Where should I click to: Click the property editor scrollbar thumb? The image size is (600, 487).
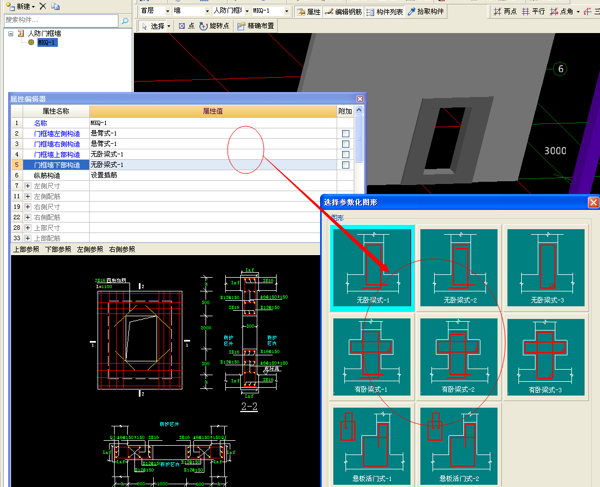coord(359,138)
